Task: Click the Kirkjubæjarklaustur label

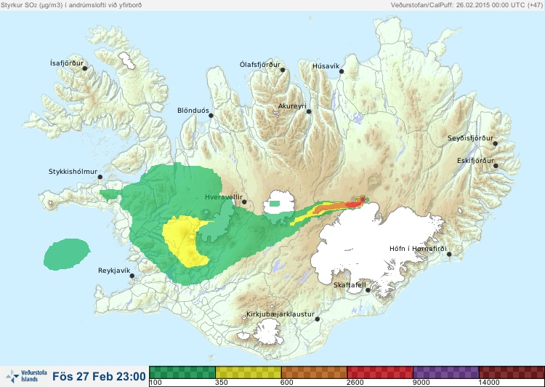Action: point(280,314)
